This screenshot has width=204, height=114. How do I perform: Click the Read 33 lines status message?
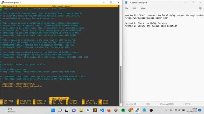pyautogui.click(x=59, y=98)
